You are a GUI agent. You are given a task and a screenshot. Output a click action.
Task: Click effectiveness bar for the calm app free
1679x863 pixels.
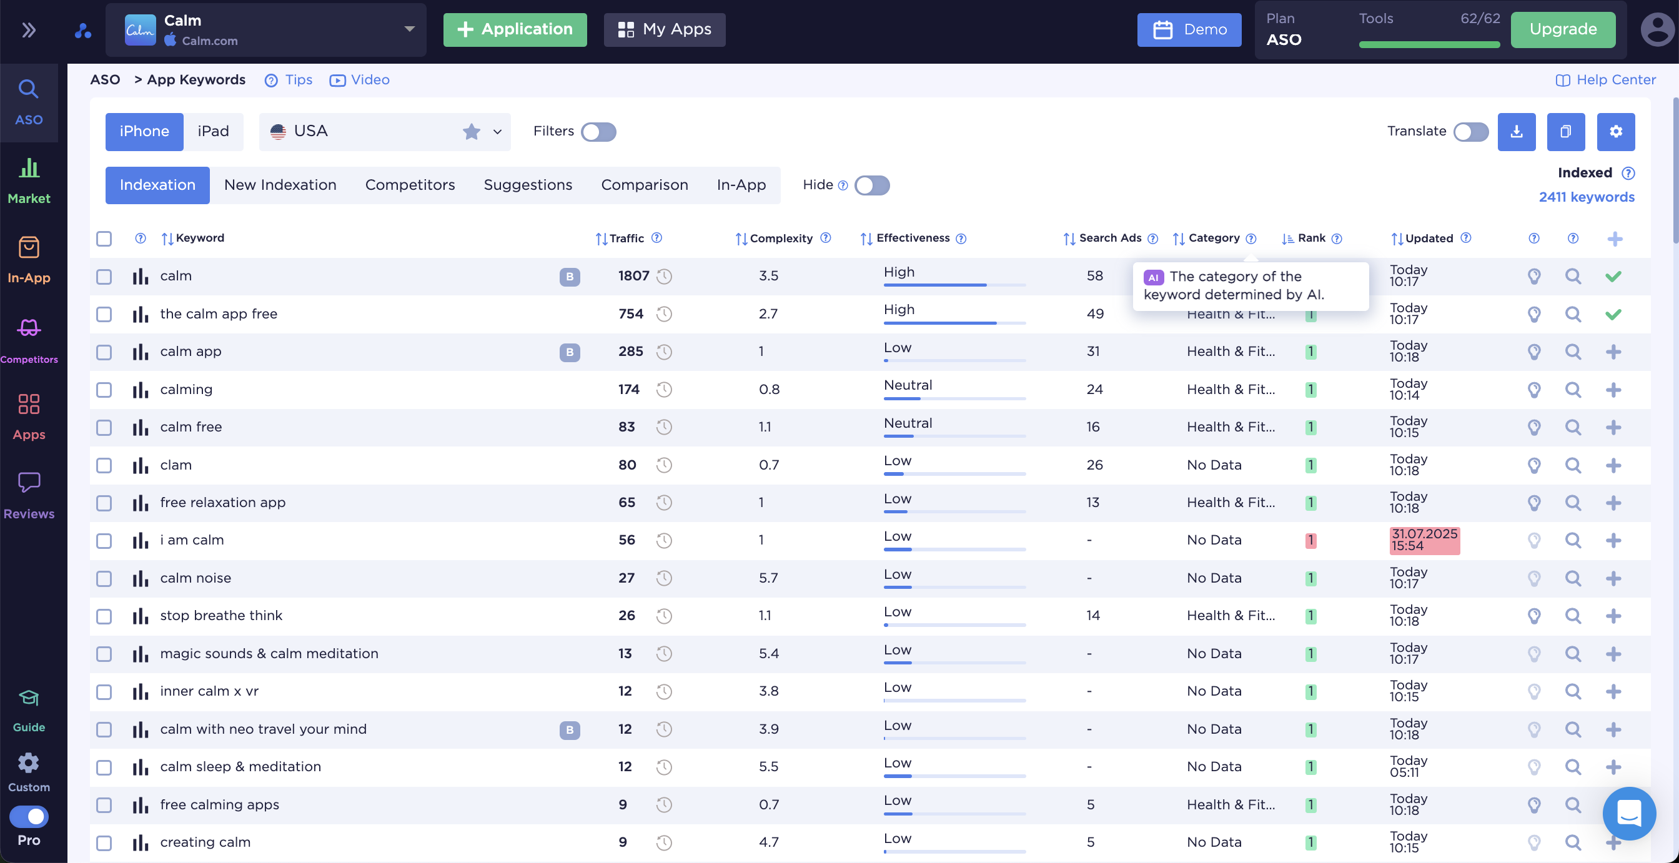(954, 323)
